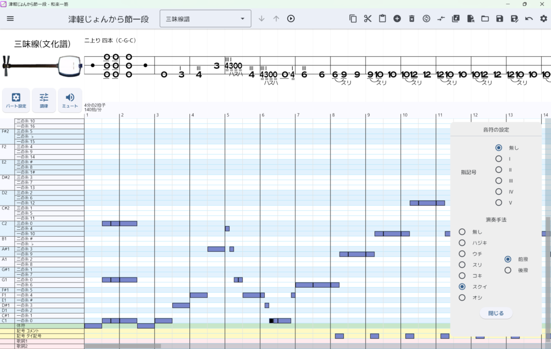
Task: Choose 後撥 radio option
Action: (507, 270)
